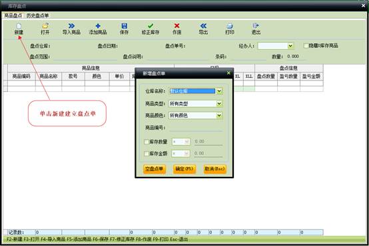Click the 款号 column header

click(x=73, y=76)
